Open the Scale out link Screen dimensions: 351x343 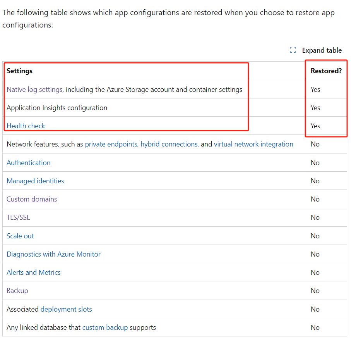(x=20, y=236)
